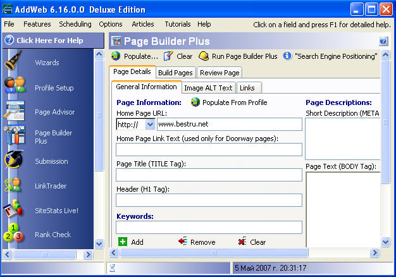Open the SiteStats Live! chart icon
Viewport: 396px width, 277px height.
pyautogui.click(x=13, y=209)
